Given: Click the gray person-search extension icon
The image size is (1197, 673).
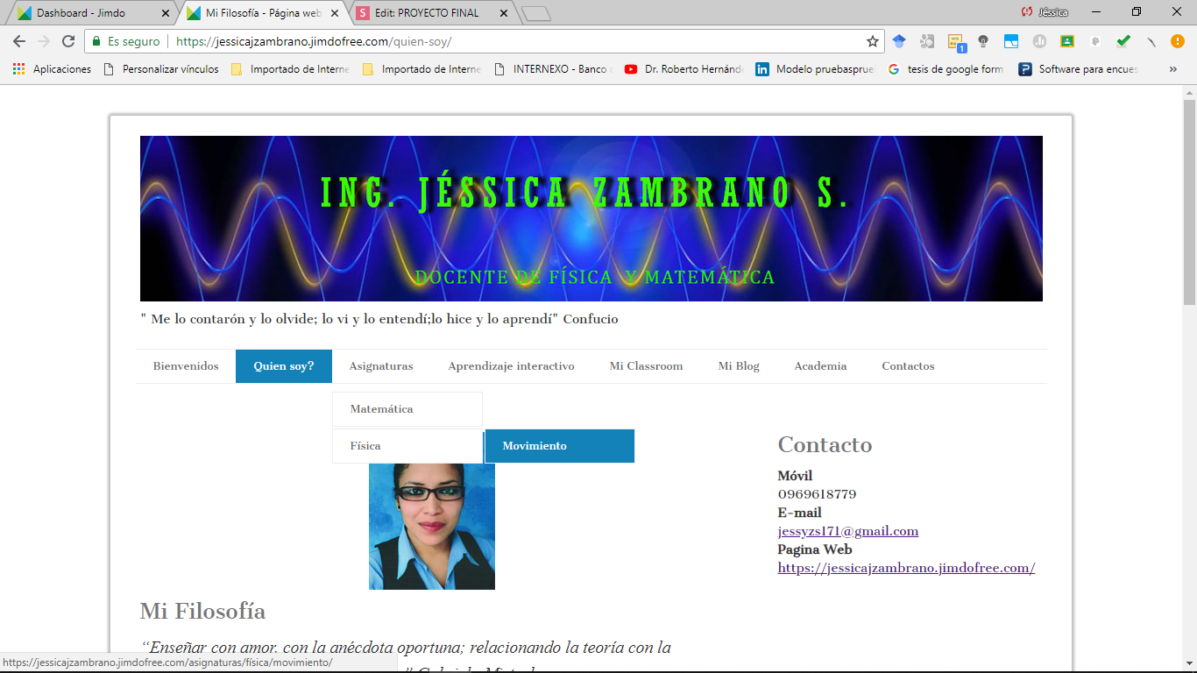Looking at the screenshot, I should click(x=927, y=41).
